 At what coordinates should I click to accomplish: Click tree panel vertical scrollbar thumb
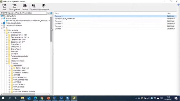coord(51,29)
